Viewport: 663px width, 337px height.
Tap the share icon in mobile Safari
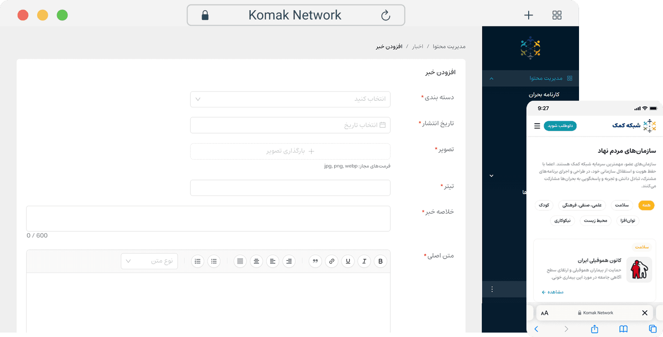coord(594,329)
